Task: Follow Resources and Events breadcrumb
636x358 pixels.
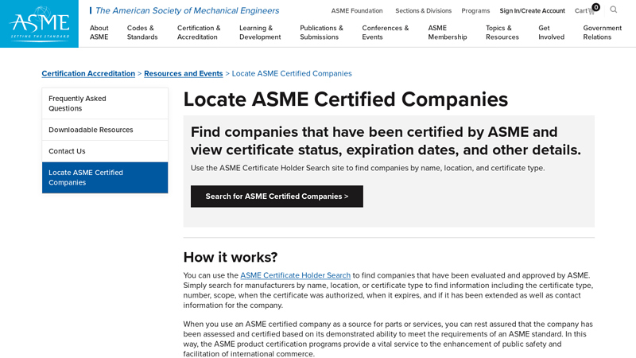Action: [x=184, y=73]
